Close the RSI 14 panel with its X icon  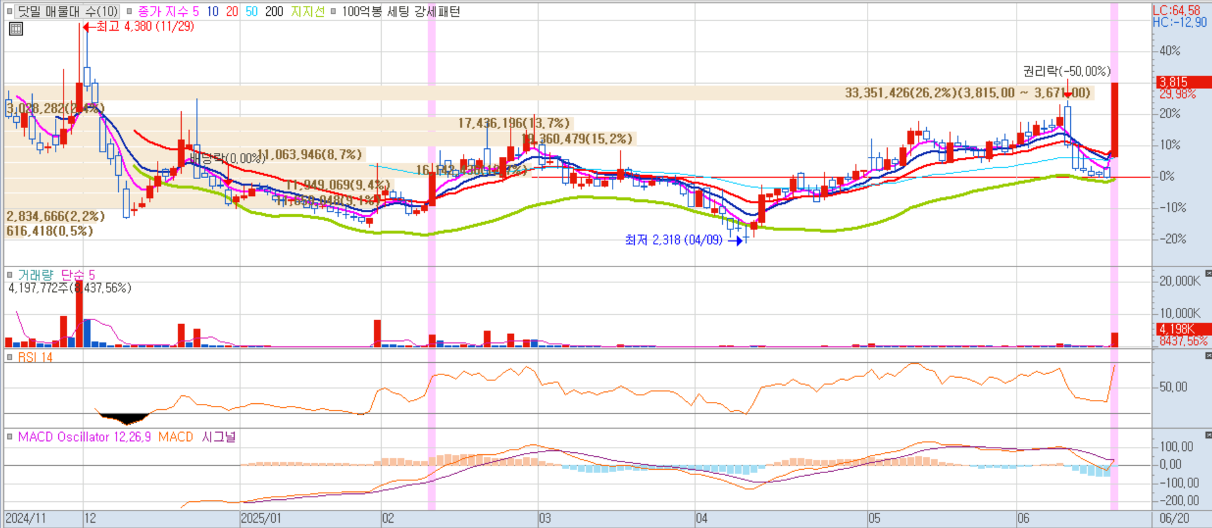(x=1208, y=356)
